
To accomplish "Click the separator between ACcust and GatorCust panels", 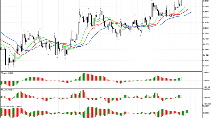I will 101,105.
